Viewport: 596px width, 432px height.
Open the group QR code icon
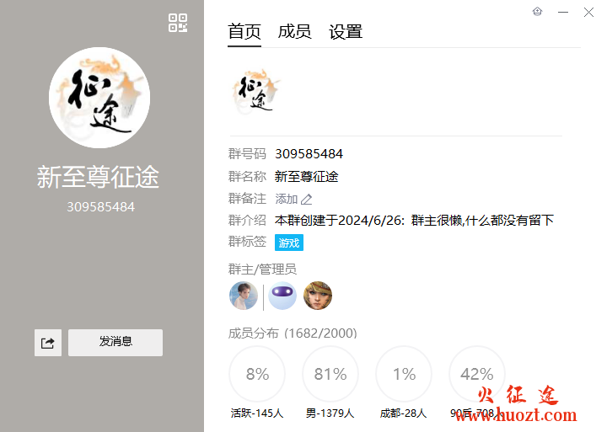coord(178,23)
